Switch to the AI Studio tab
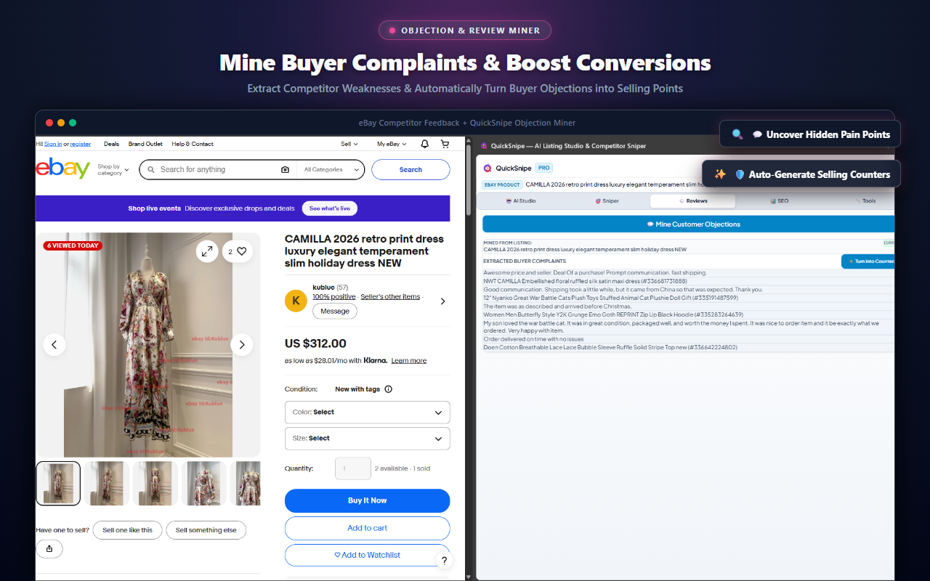930x581 pixels. pyautogui.click(x=521, y=200)
